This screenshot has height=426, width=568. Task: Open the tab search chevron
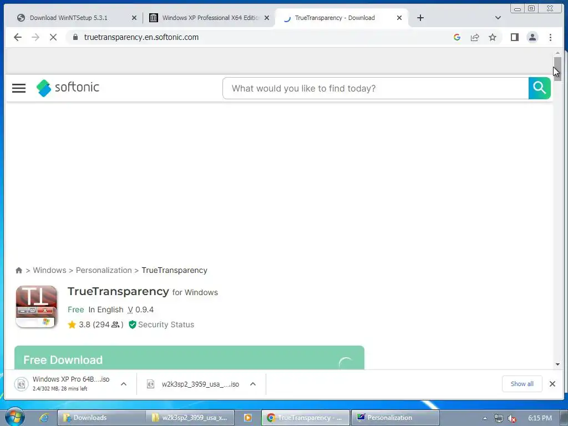point(498,18)
